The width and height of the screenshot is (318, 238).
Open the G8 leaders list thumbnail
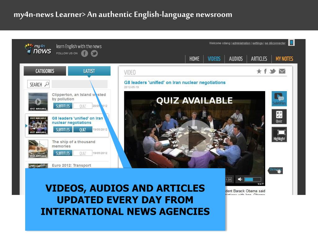point(38,125)
